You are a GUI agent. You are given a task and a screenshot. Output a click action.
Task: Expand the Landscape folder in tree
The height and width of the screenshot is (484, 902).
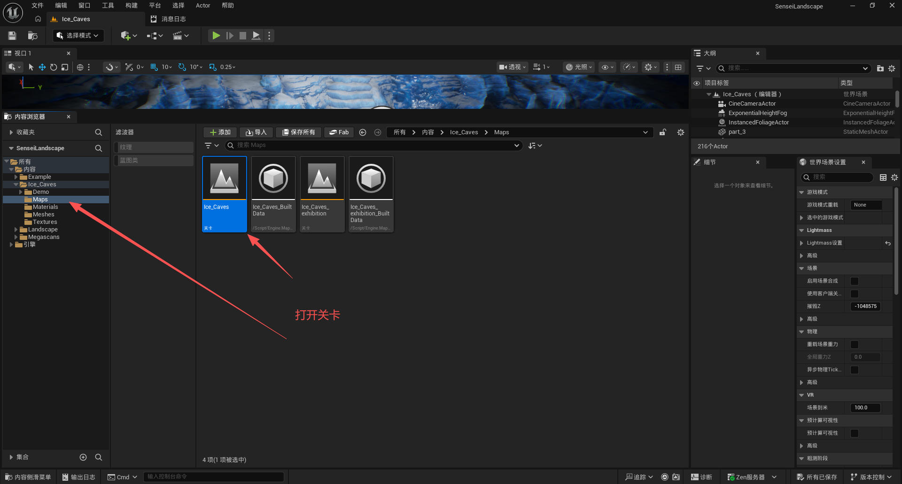[16, 230]
